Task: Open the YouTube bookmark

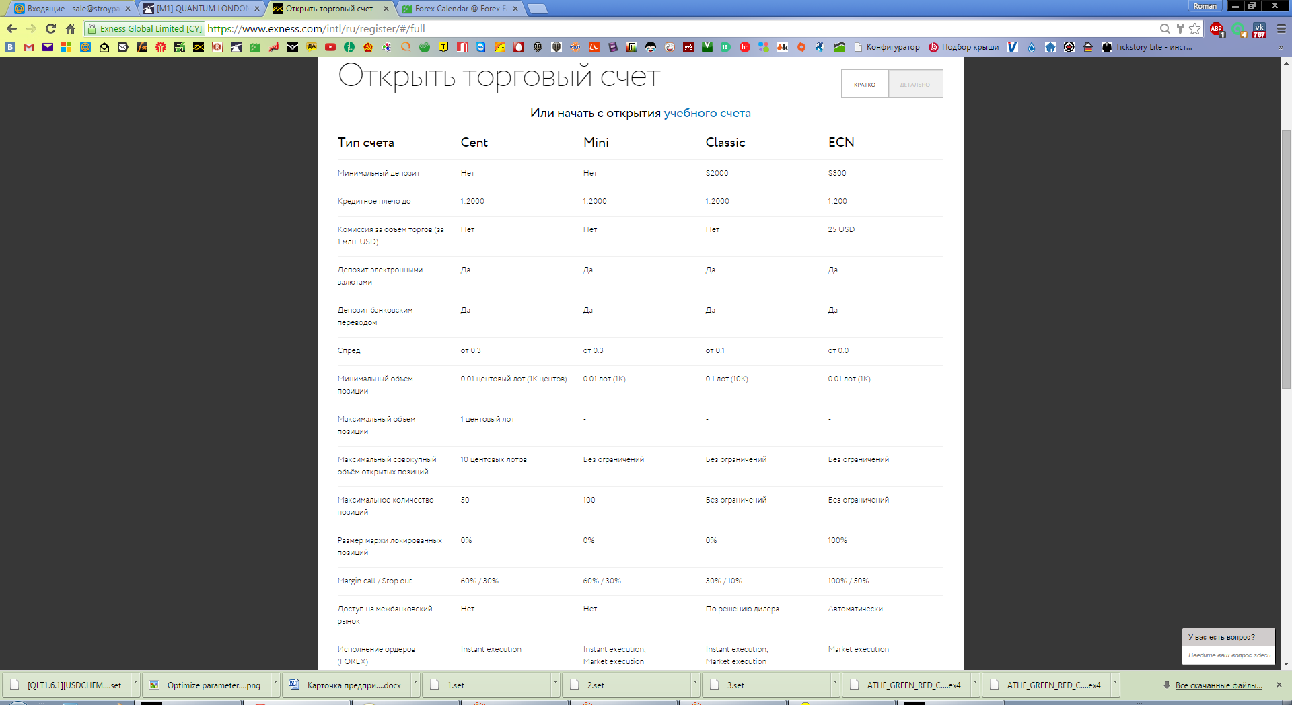Action: (330, 47)
